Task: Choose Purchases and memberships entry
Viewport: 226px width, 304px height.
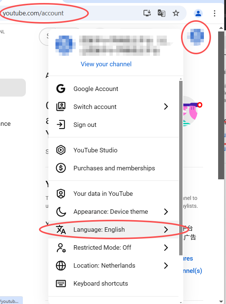Action: click(x=114, y=168)
